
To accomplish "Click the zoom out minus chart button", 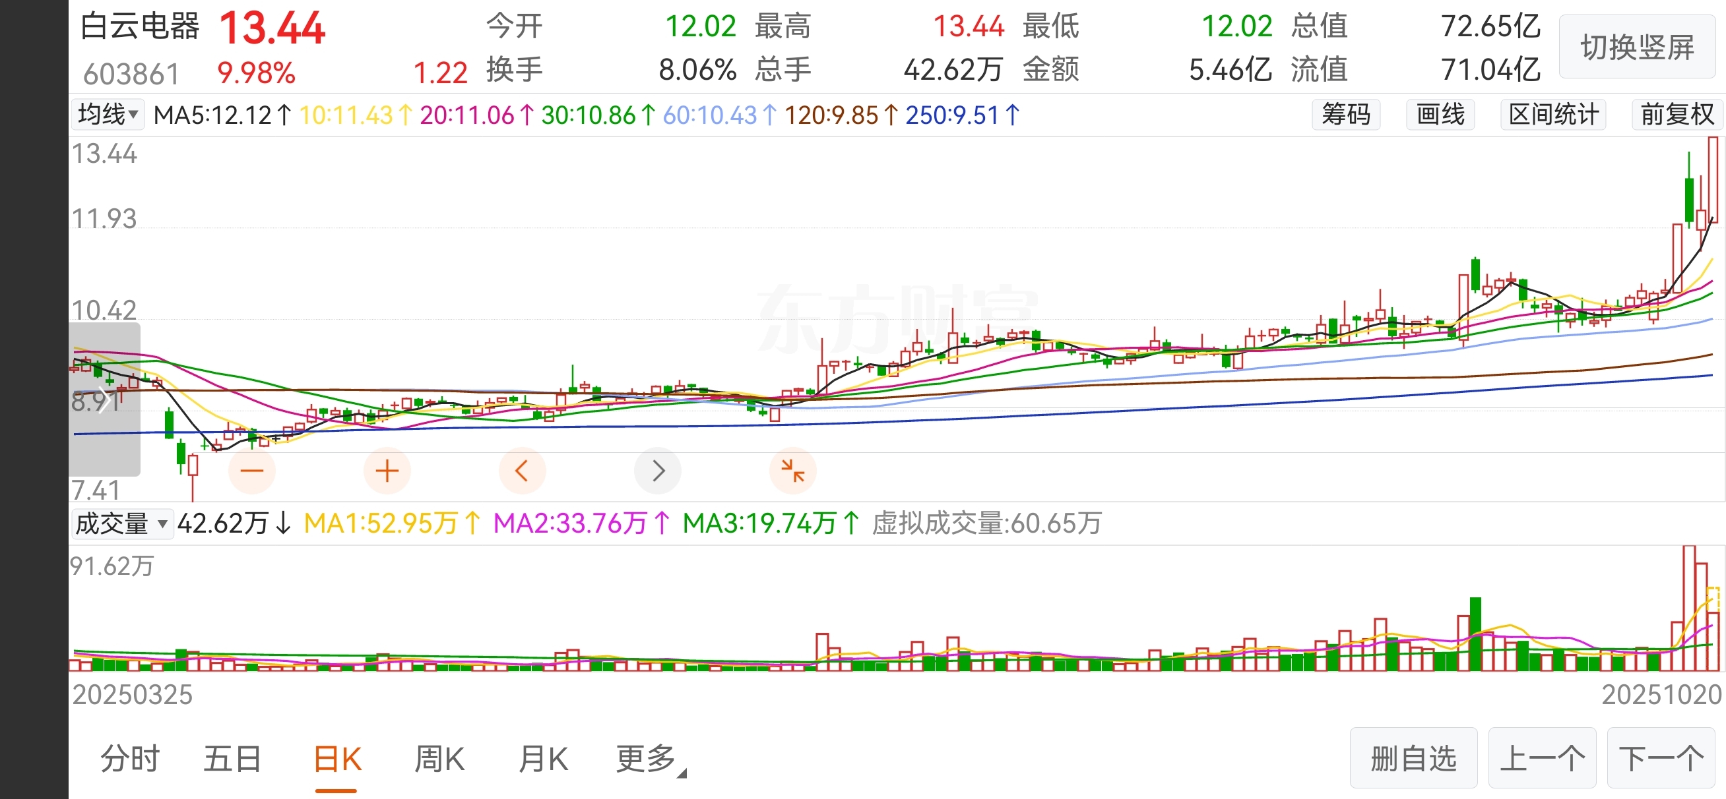I will pos(252,471).
